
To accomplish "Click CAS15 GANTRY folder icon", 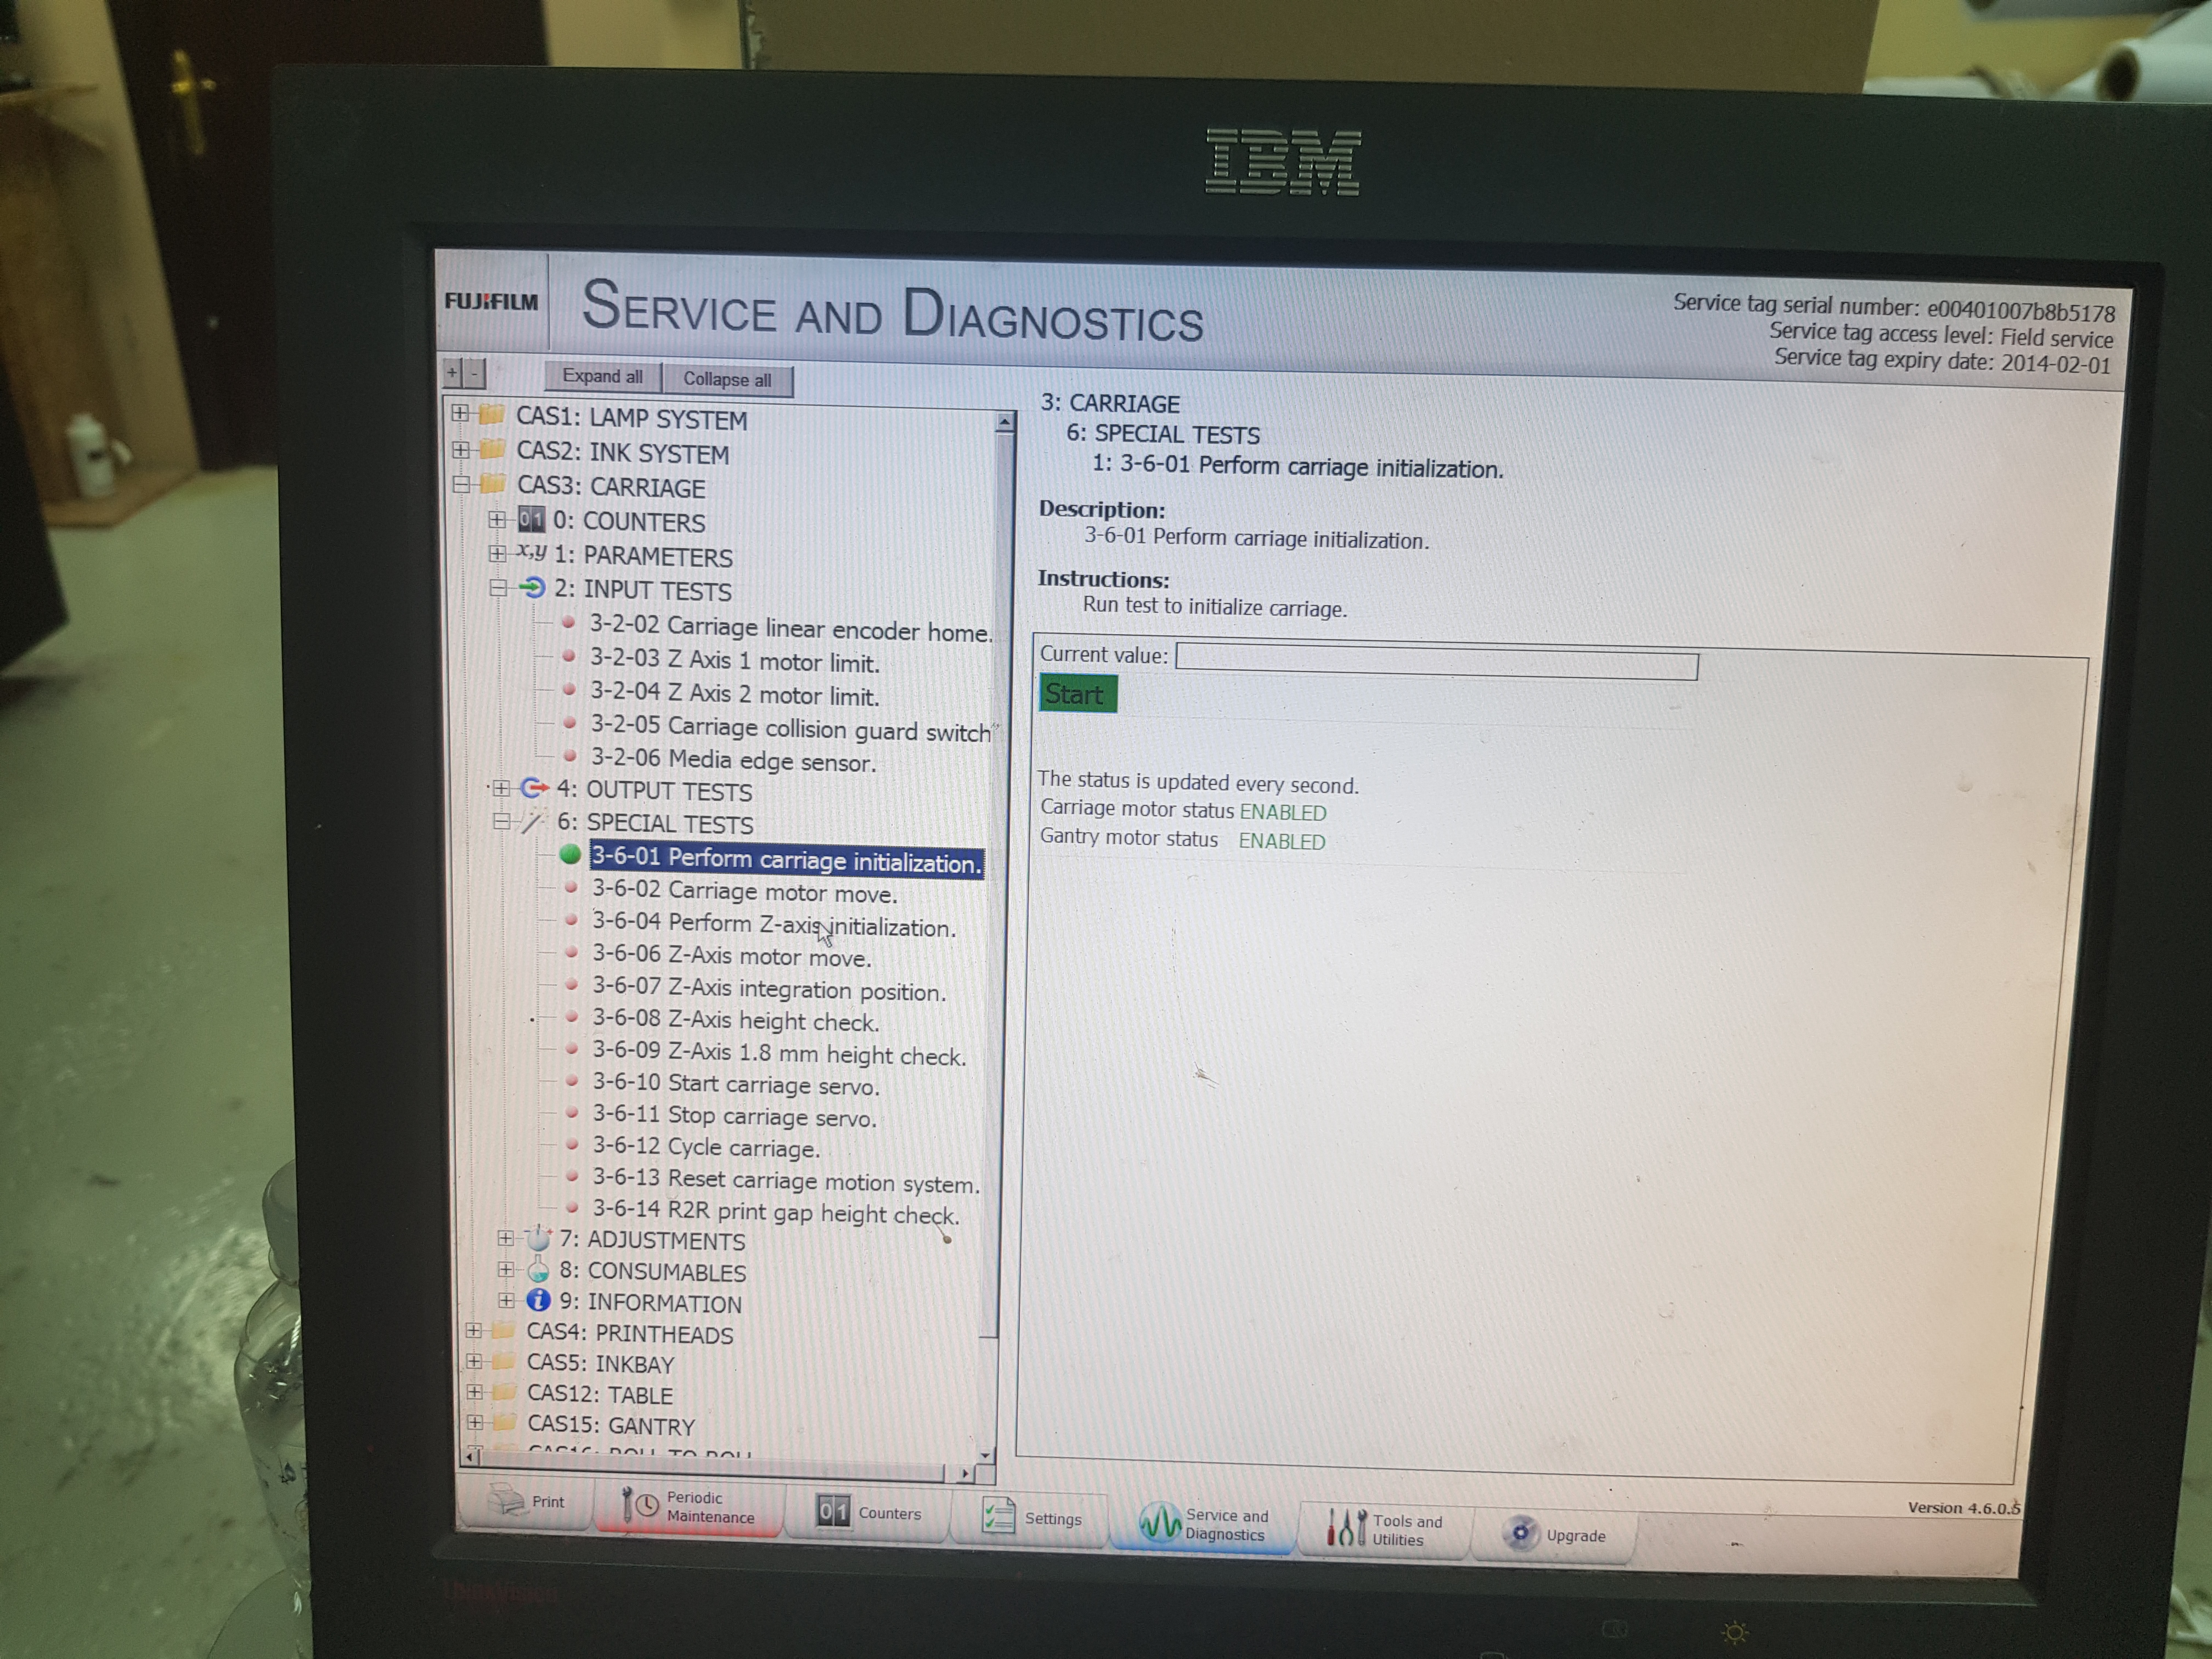I will tap(503, 1423).
